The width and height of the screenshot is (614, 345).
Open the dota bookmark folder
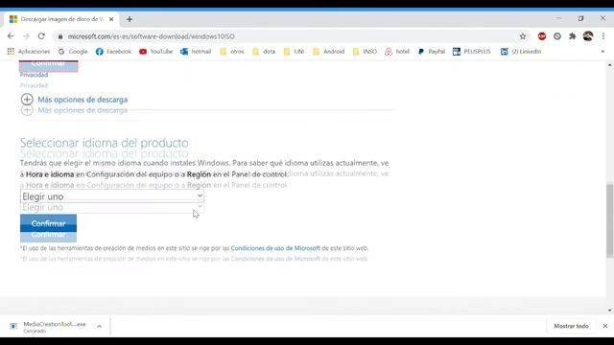(264, 51)
